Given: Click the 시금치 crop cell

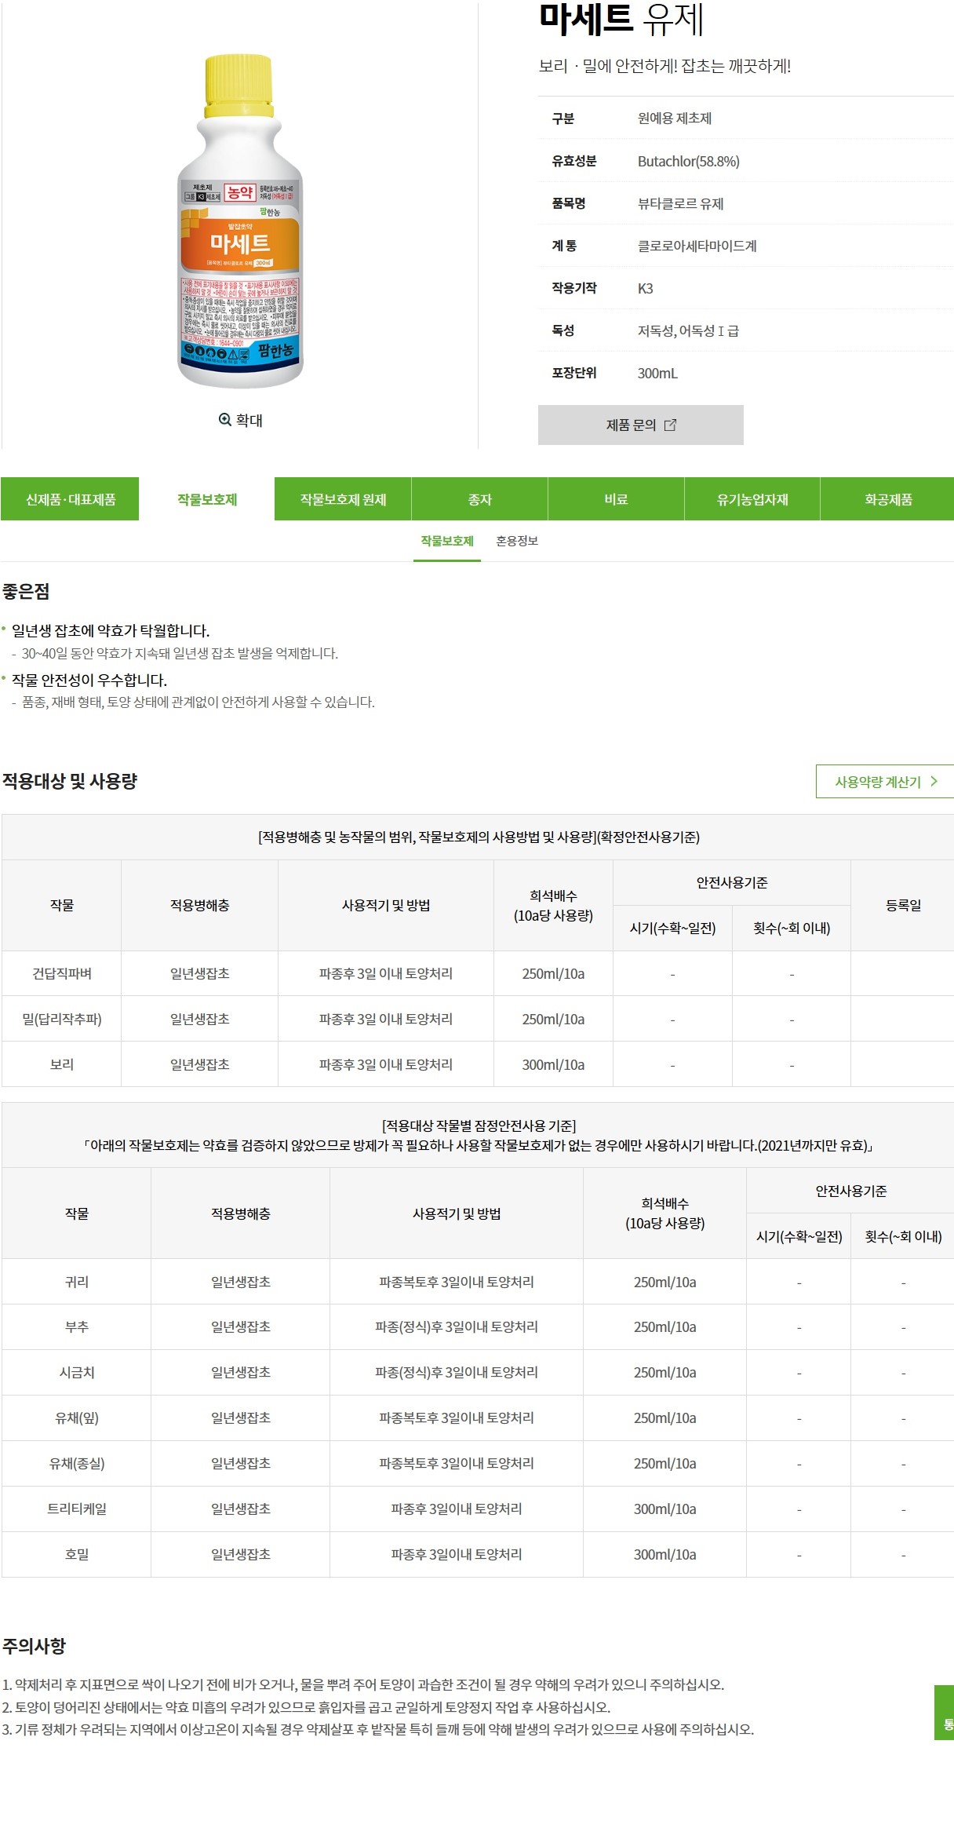Looking at the screenshot, I should (77, 1372).
